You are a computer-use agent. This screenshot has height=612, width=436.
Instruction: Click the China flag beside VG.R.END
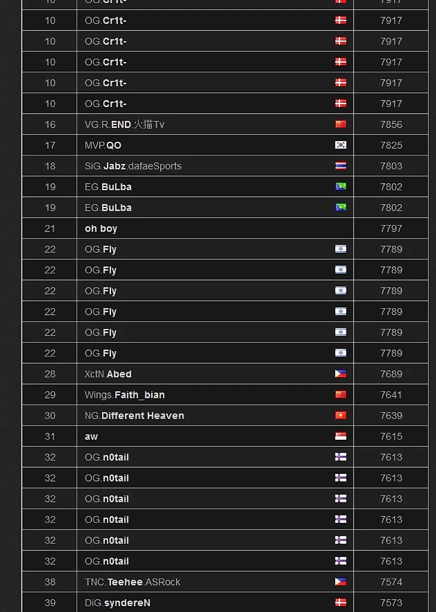tap(340, 124)
